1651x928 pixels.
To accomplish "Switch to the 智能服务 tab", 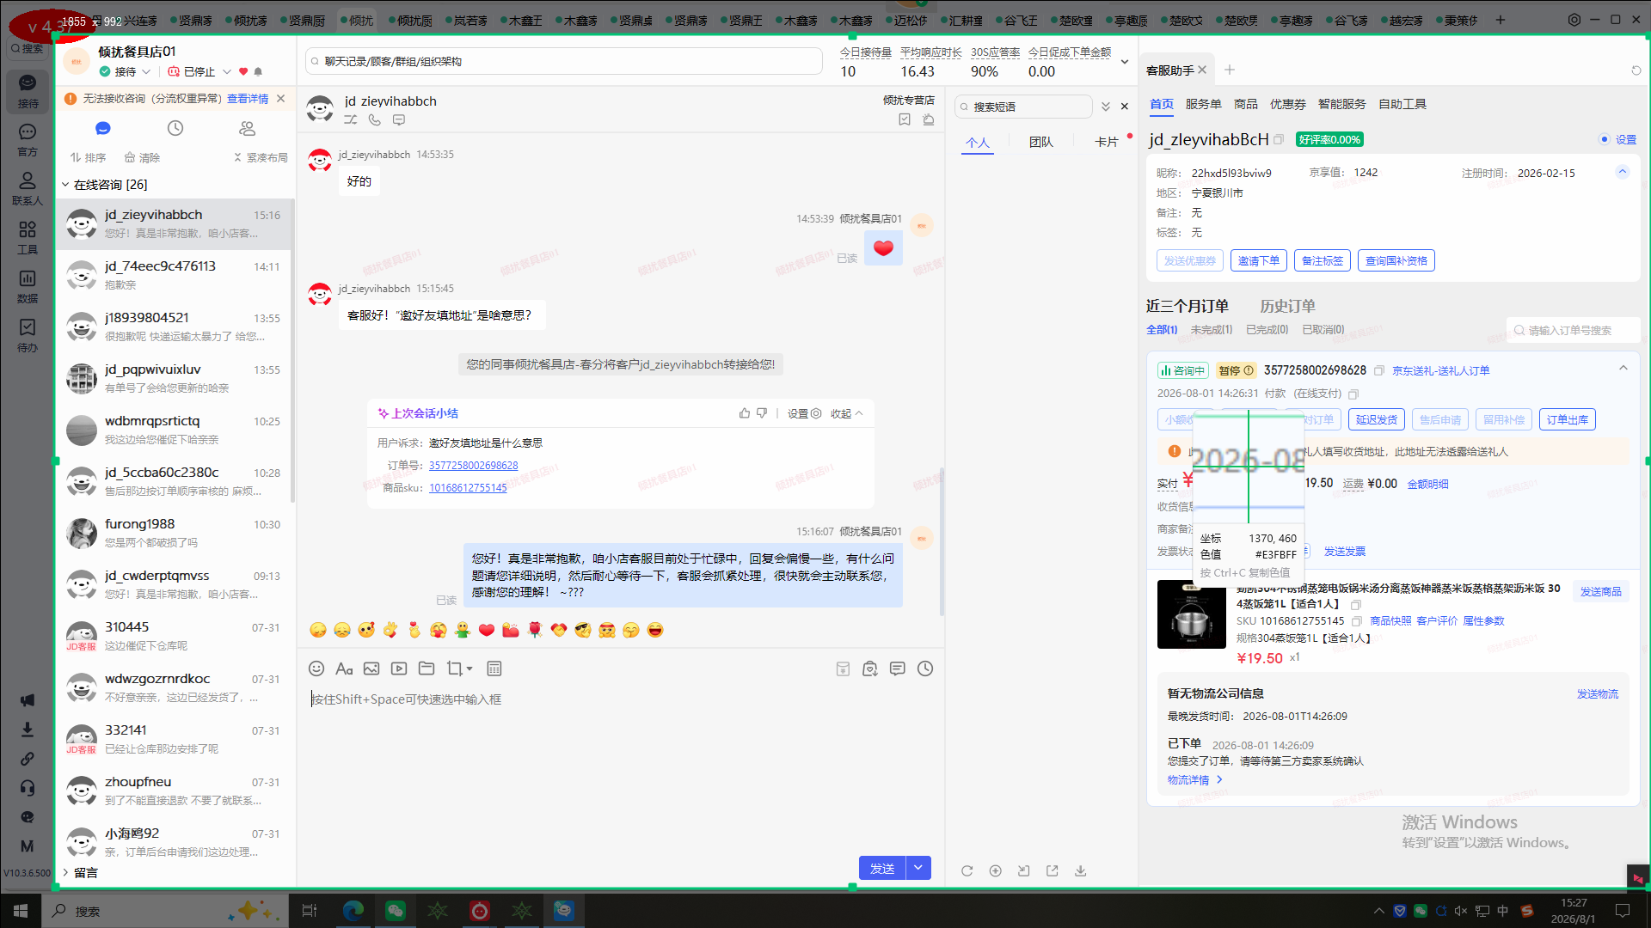I will (x=1342, y=104).
